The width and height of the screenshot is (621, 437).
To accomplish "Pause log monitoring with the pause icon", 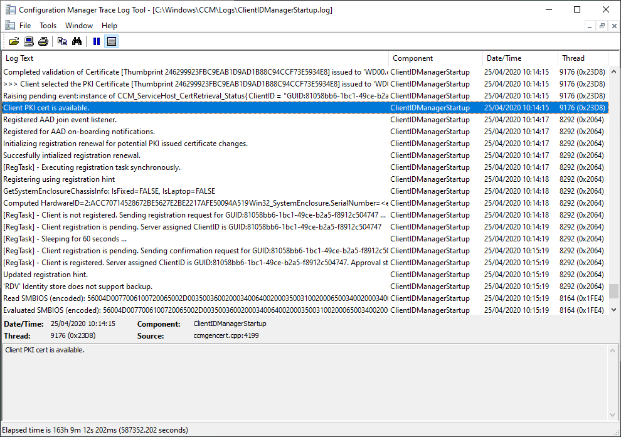I will tap(96, 41).
